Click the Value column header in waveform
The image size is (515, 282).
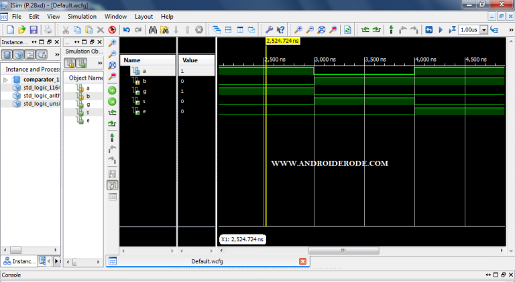point(196,60)
